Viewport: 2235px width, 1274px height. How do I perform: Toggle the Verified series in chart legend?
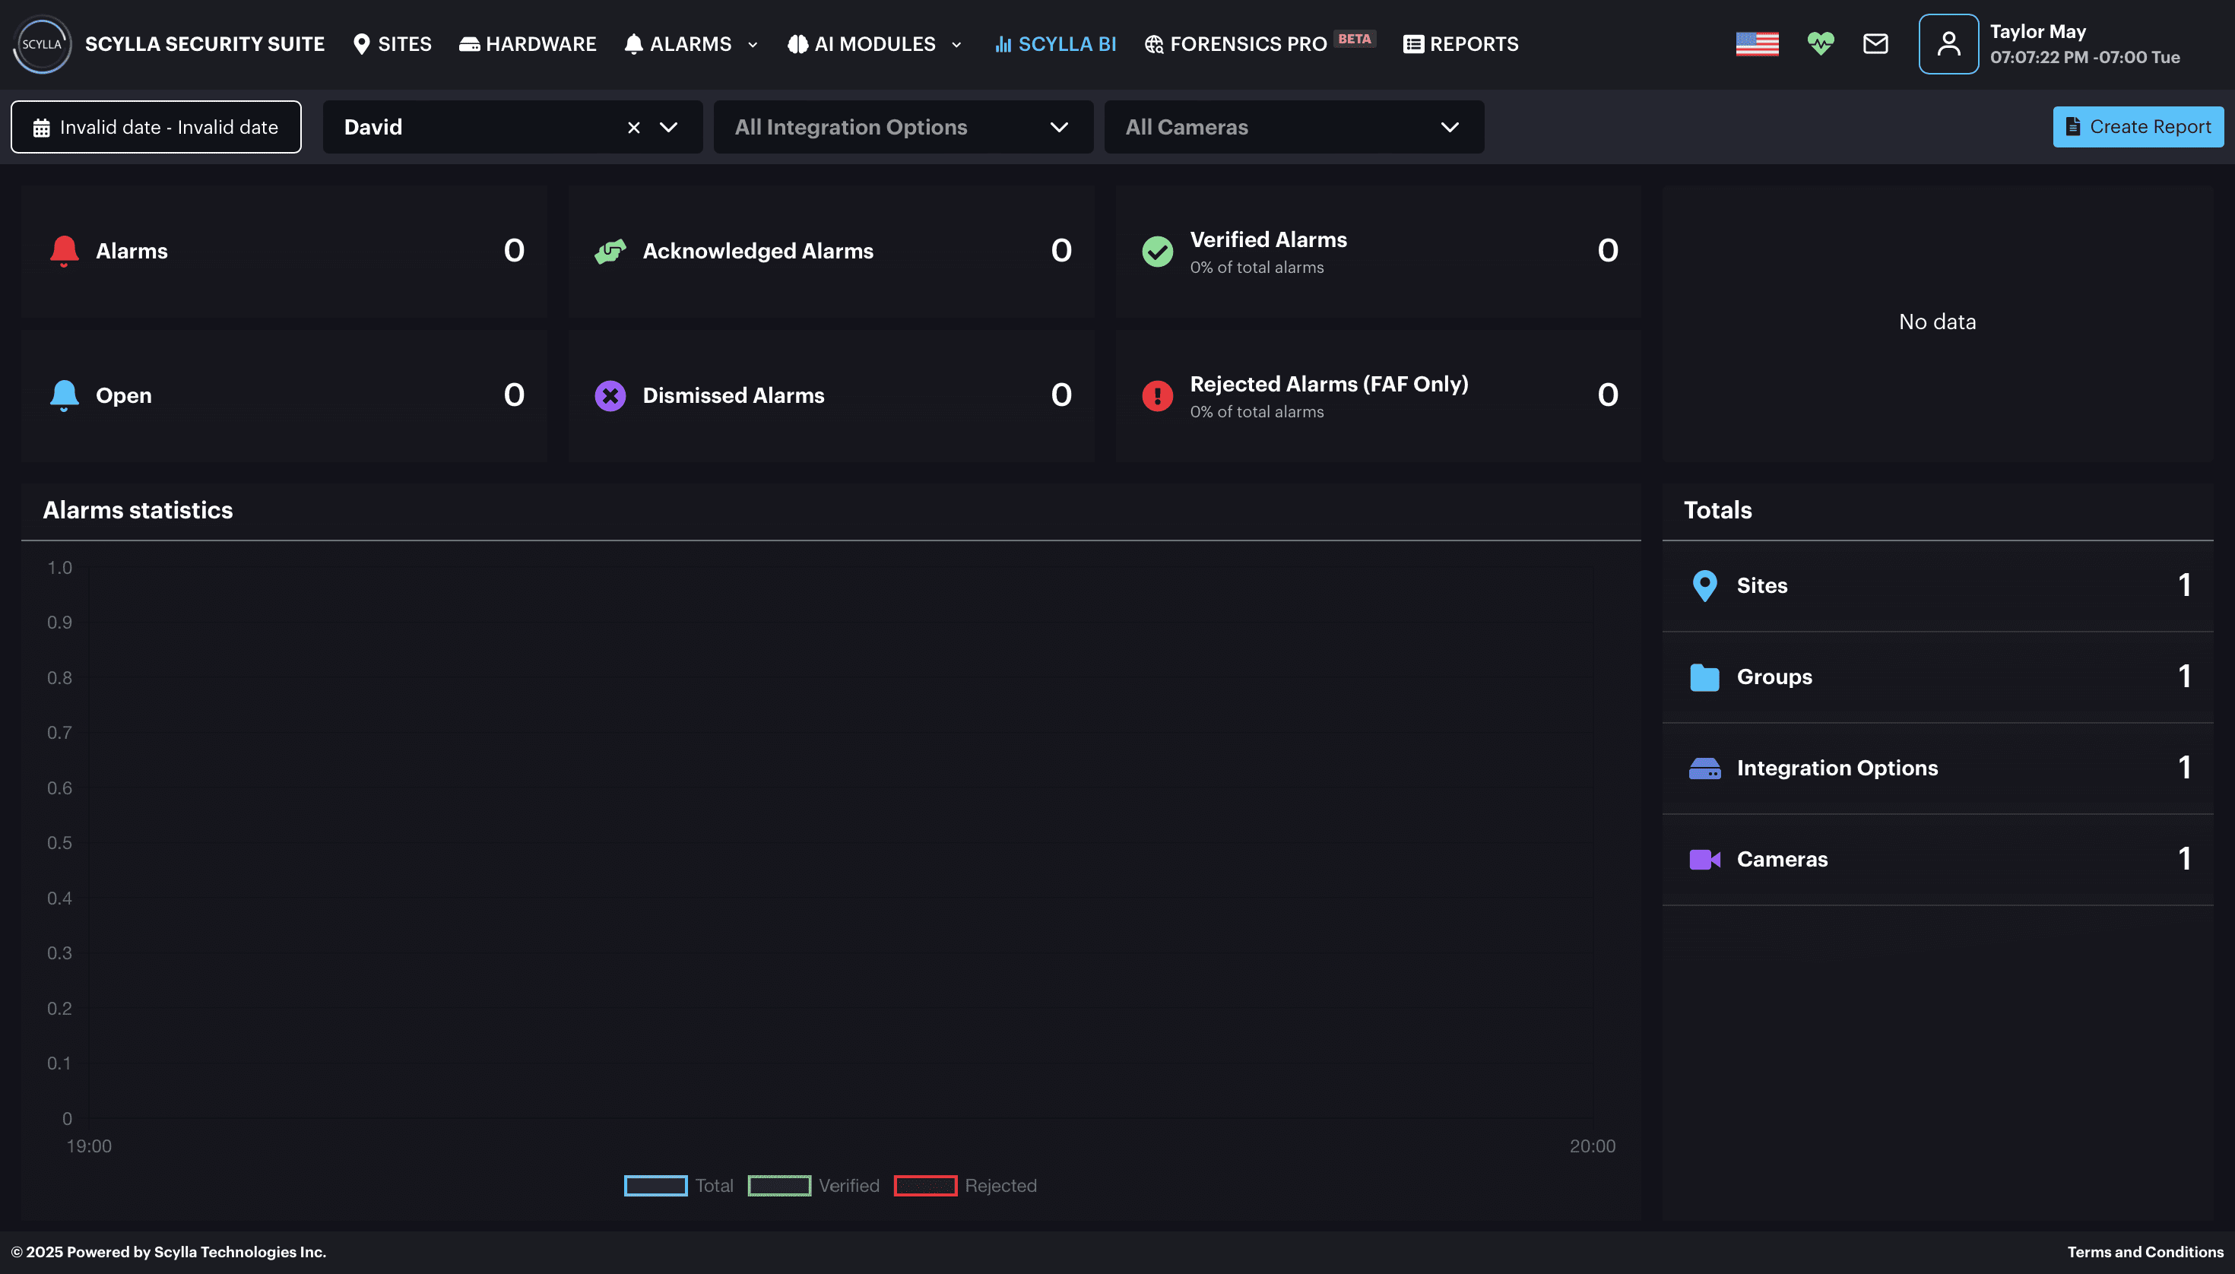814,1186
